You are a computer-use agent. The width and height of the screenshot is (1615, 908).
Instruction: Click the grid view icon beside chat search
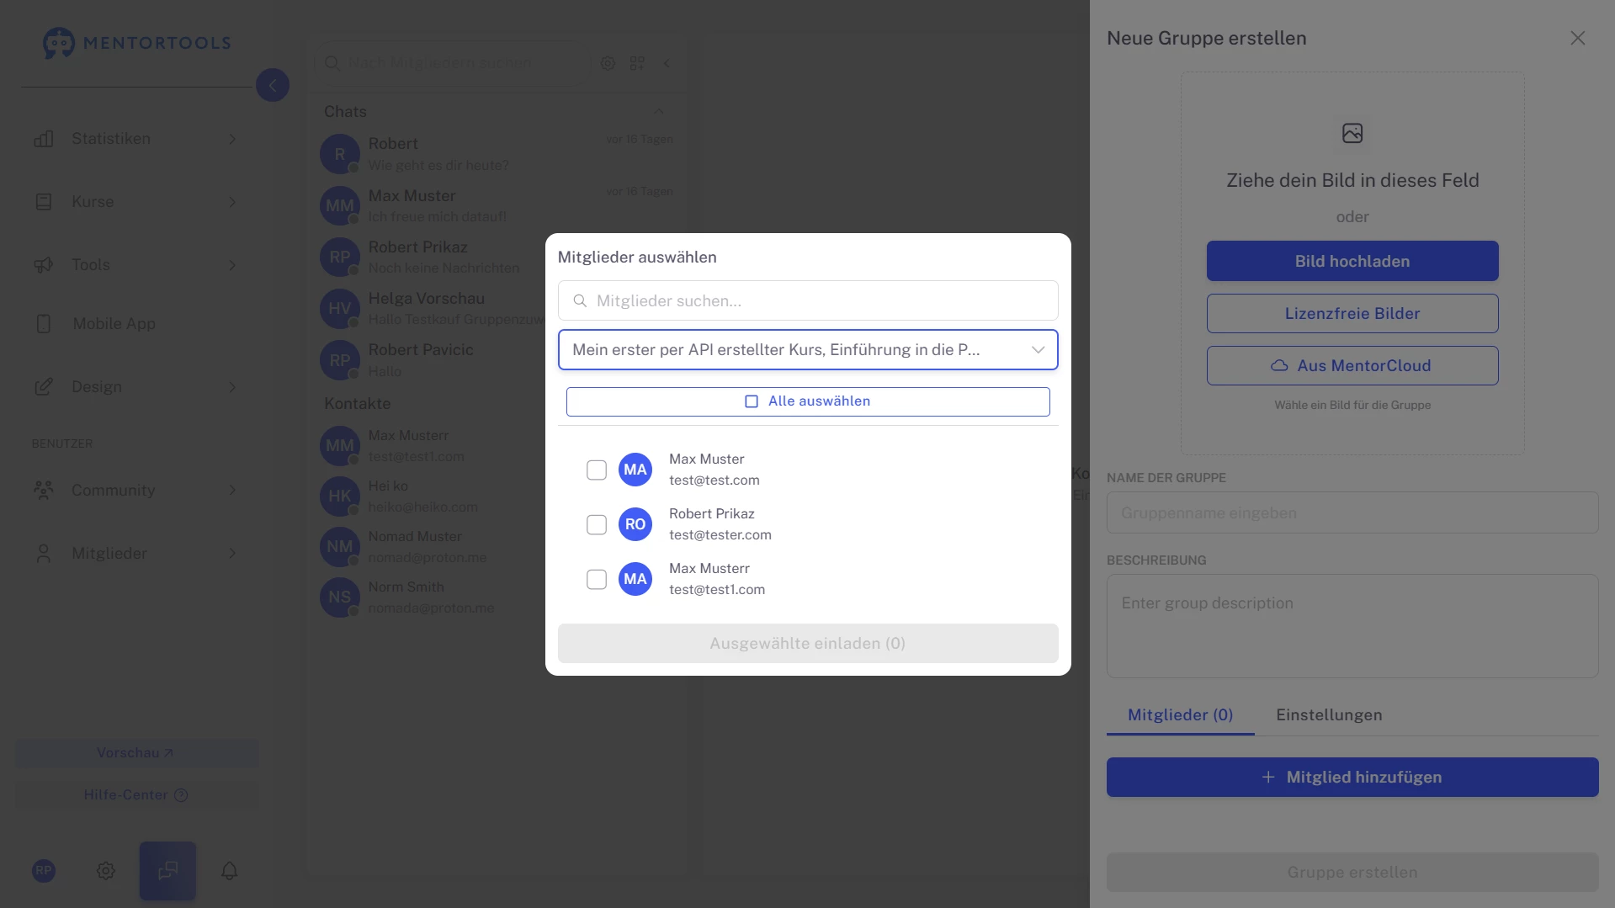637,63
